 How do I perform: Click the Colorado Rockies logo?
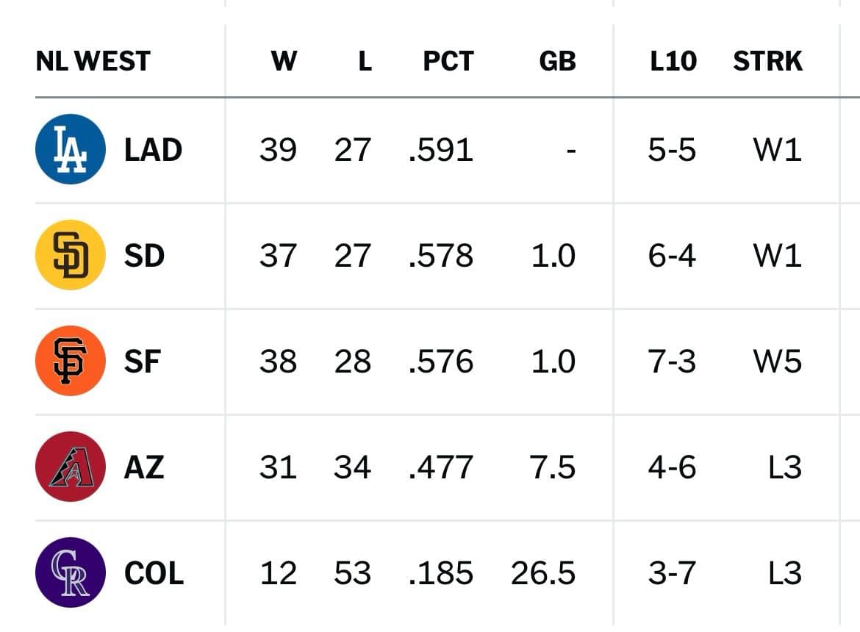click(x=71, y=572)
